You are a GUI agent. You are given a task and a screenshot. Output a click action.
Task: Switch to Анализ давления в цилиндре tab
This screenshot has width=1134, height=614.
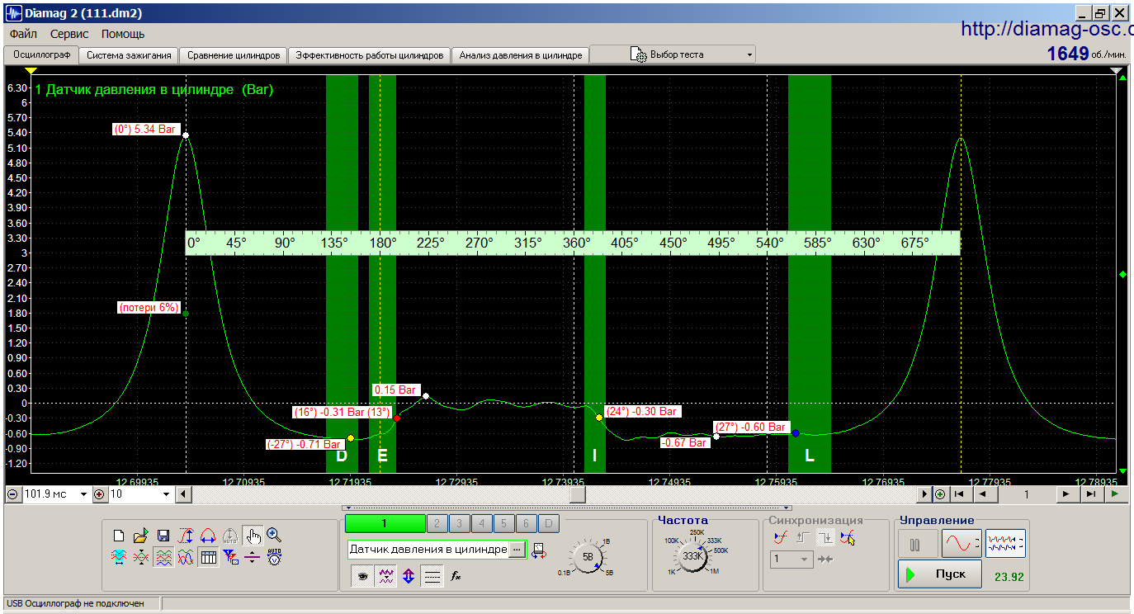(x=521, y=55)
